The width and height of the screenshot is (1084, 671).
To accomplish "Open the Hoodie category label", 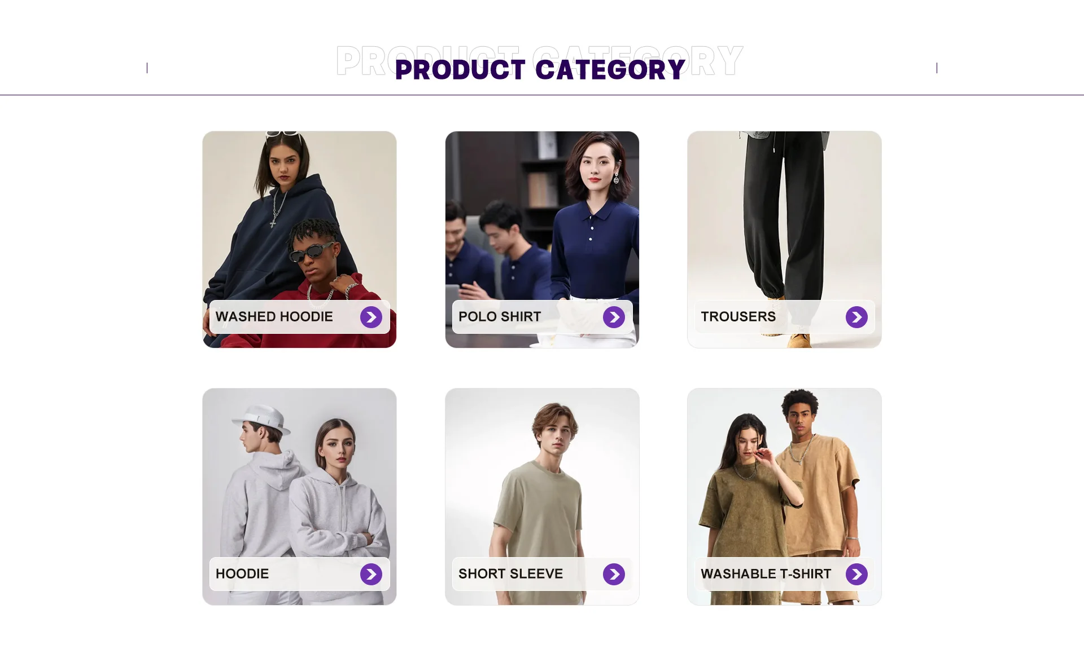I will coord(242,574).
